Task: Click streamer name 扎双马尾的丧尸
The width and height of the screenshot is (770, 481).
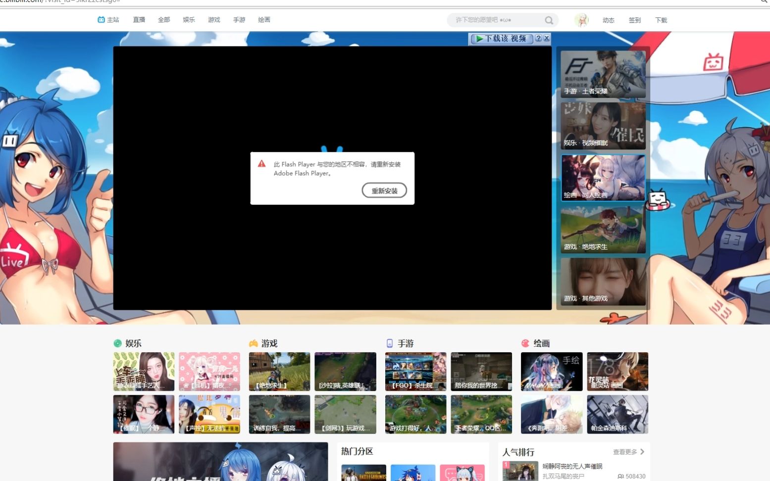Action: [x=563, y=476]
